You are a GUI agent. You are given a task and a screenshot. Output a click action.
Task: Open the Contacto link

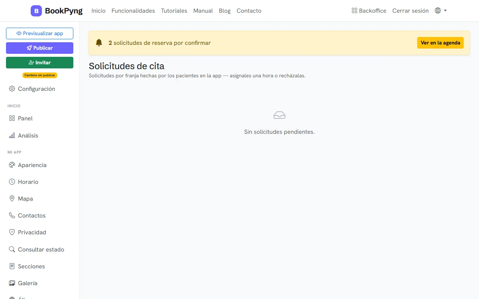click(249, 11)
